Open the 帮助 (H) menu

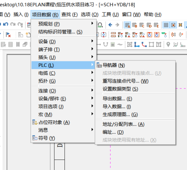point(152,15)
